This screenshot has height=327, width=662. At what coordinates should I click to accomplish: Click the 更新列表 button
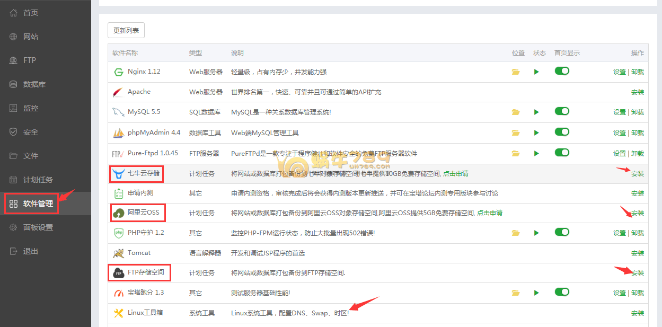[x=126, y=31]
